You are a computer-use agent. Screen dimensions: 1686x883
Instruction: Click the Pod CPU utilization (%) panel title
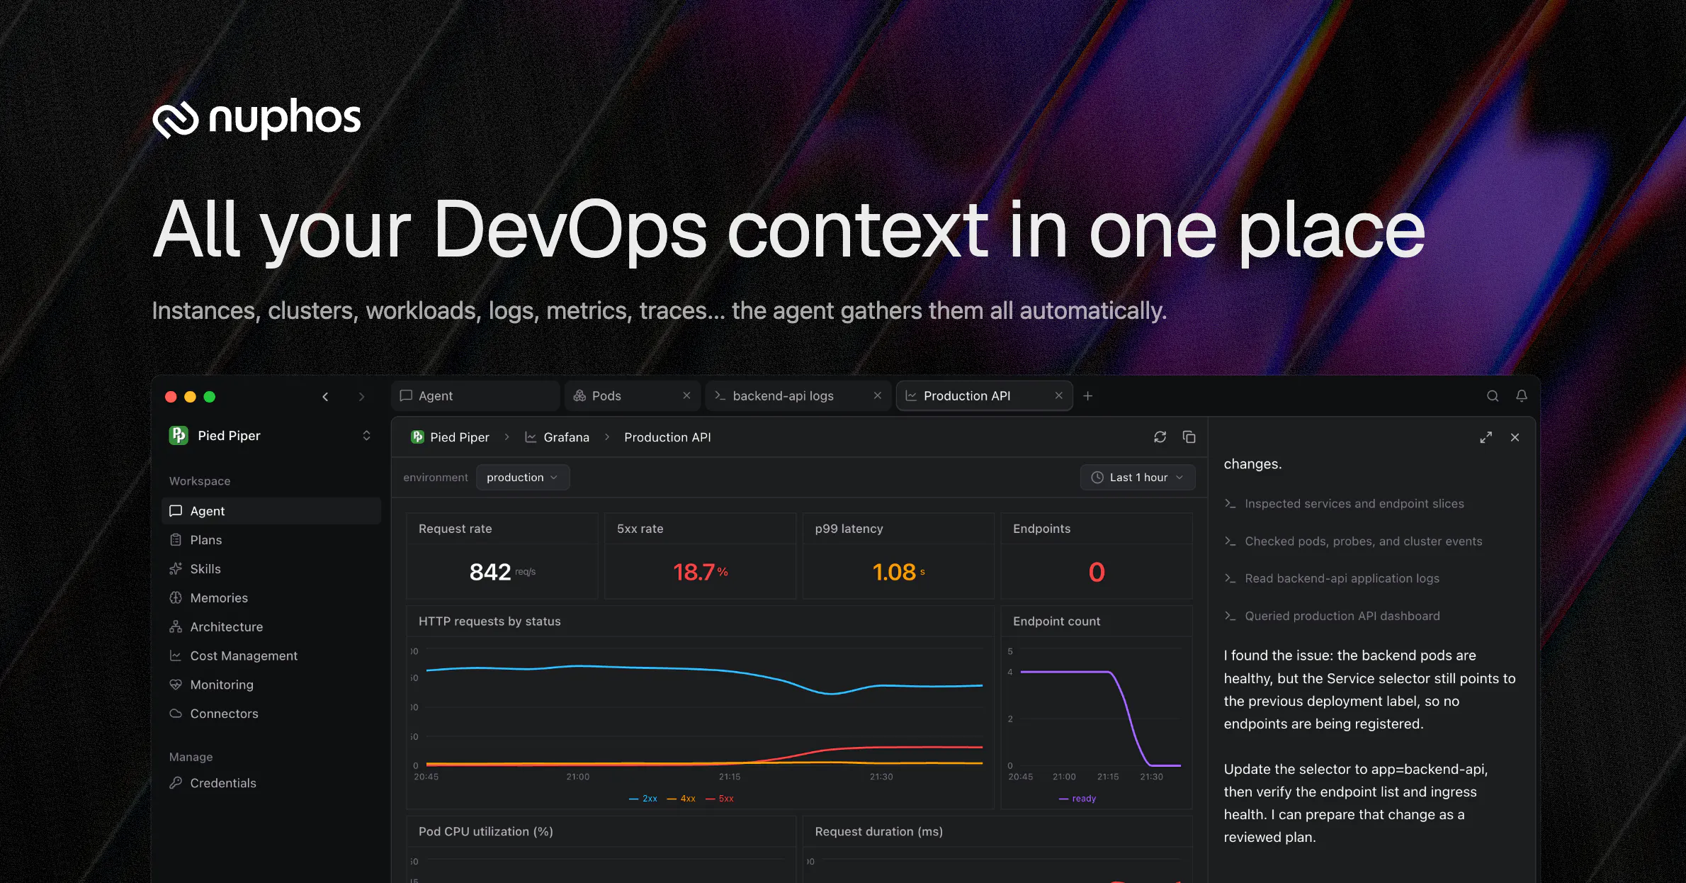(486, 831)
